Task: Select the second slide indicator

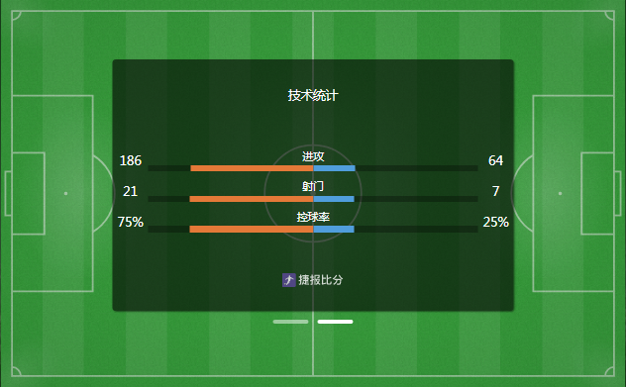Action: (x=335, y=322)
